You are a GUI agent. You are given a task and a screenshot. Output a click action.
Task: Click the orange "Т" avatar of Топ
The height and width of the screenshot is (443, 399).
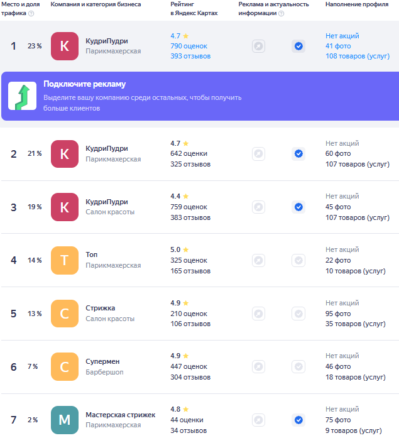(65, 260)
